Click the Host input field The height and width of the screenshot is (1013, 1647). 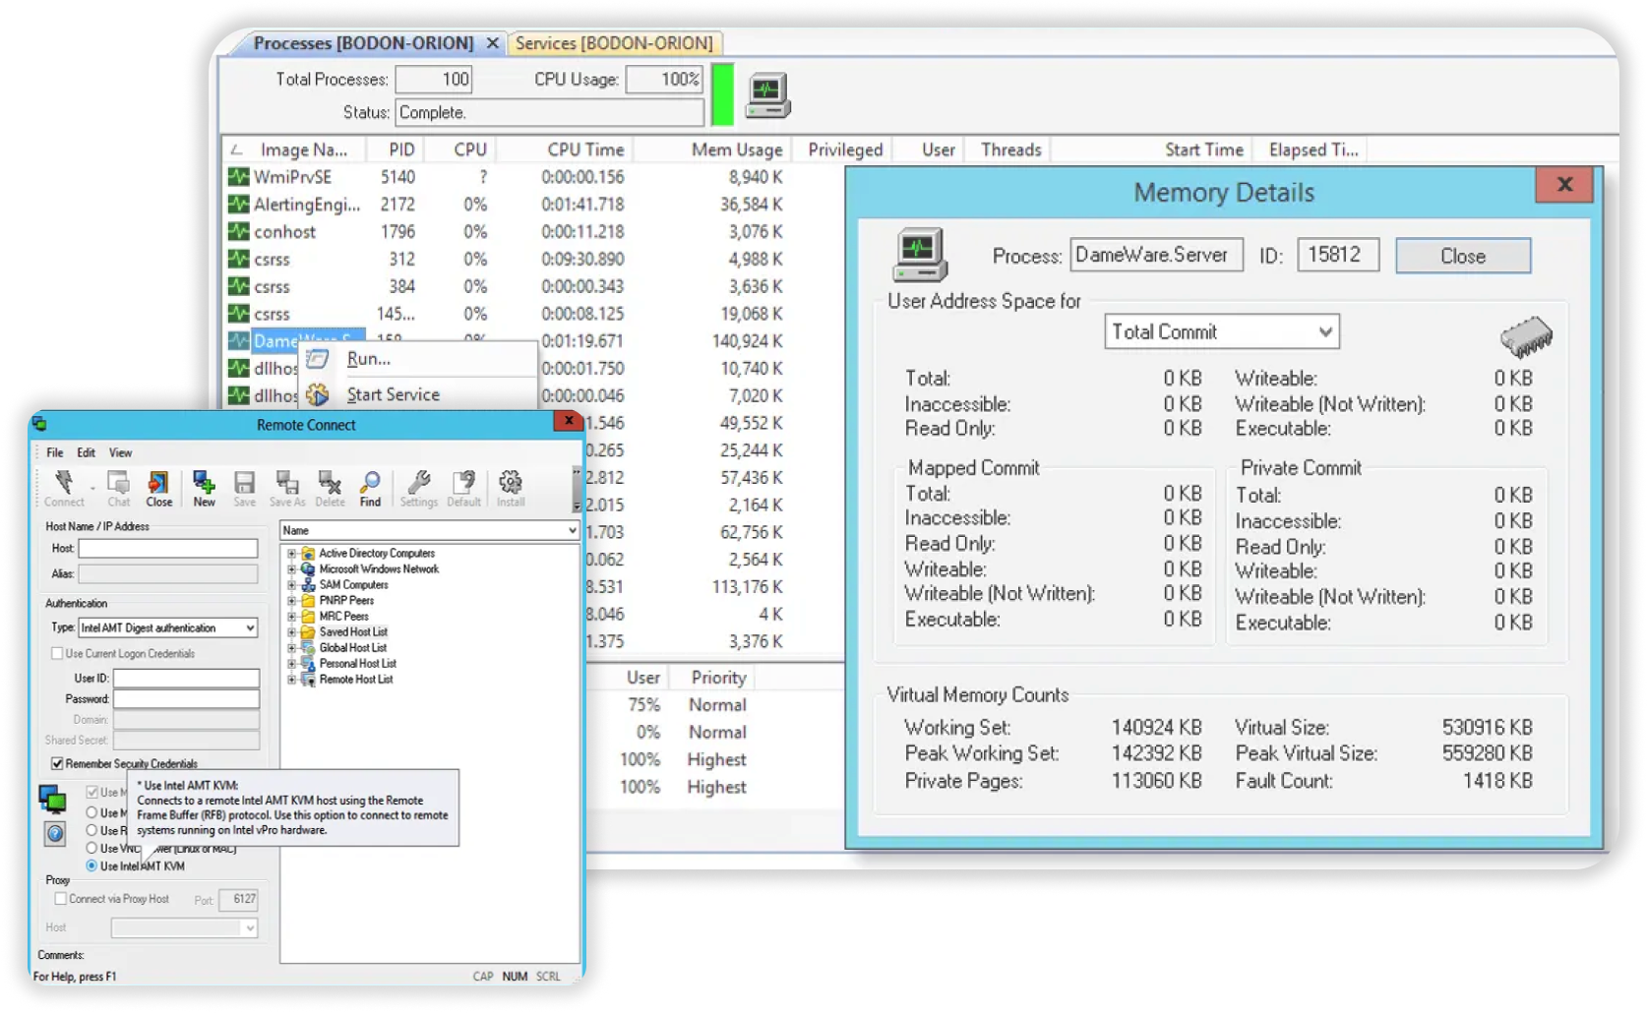pyautogui.click(x=168, y=548)
